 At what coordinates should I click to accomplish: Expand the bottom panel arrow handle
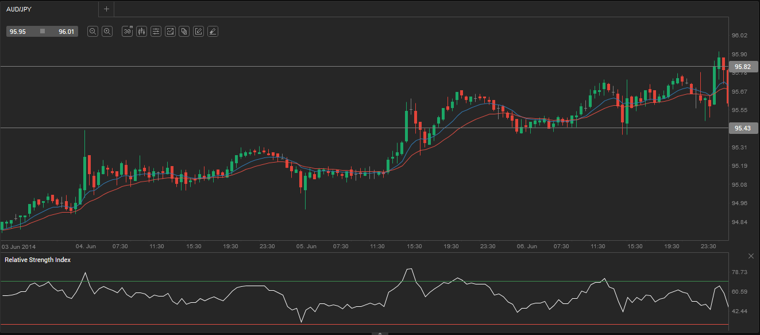coord(380,333)
